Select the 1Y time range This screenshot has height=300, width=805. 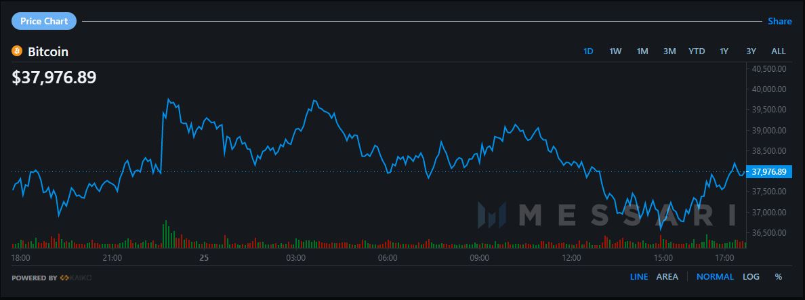coord(724,51)
